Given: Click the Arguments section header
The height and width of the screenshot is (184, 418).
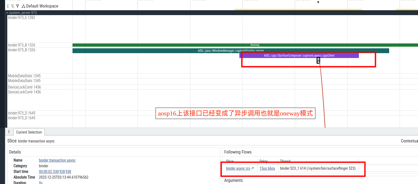Looking at the screenshot, I should pyautogui.click(x=234, y=180).
